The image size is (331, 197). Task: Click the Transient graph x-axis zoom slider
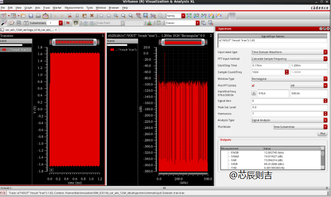coord(74,42)
